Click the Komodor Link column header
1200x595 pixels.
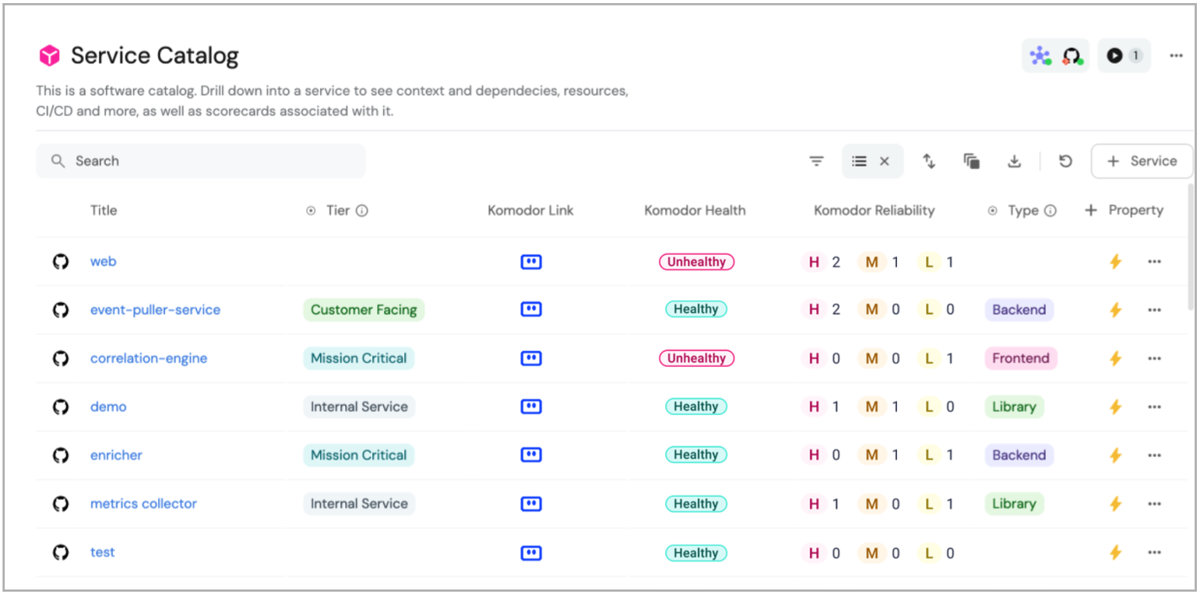[x=530, y=210]
